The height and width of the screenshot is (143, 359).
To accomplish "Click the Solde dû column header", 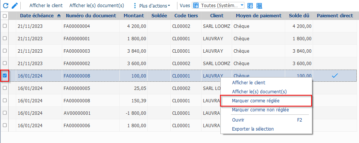I will pyautogui.click(x=299, y=15).
